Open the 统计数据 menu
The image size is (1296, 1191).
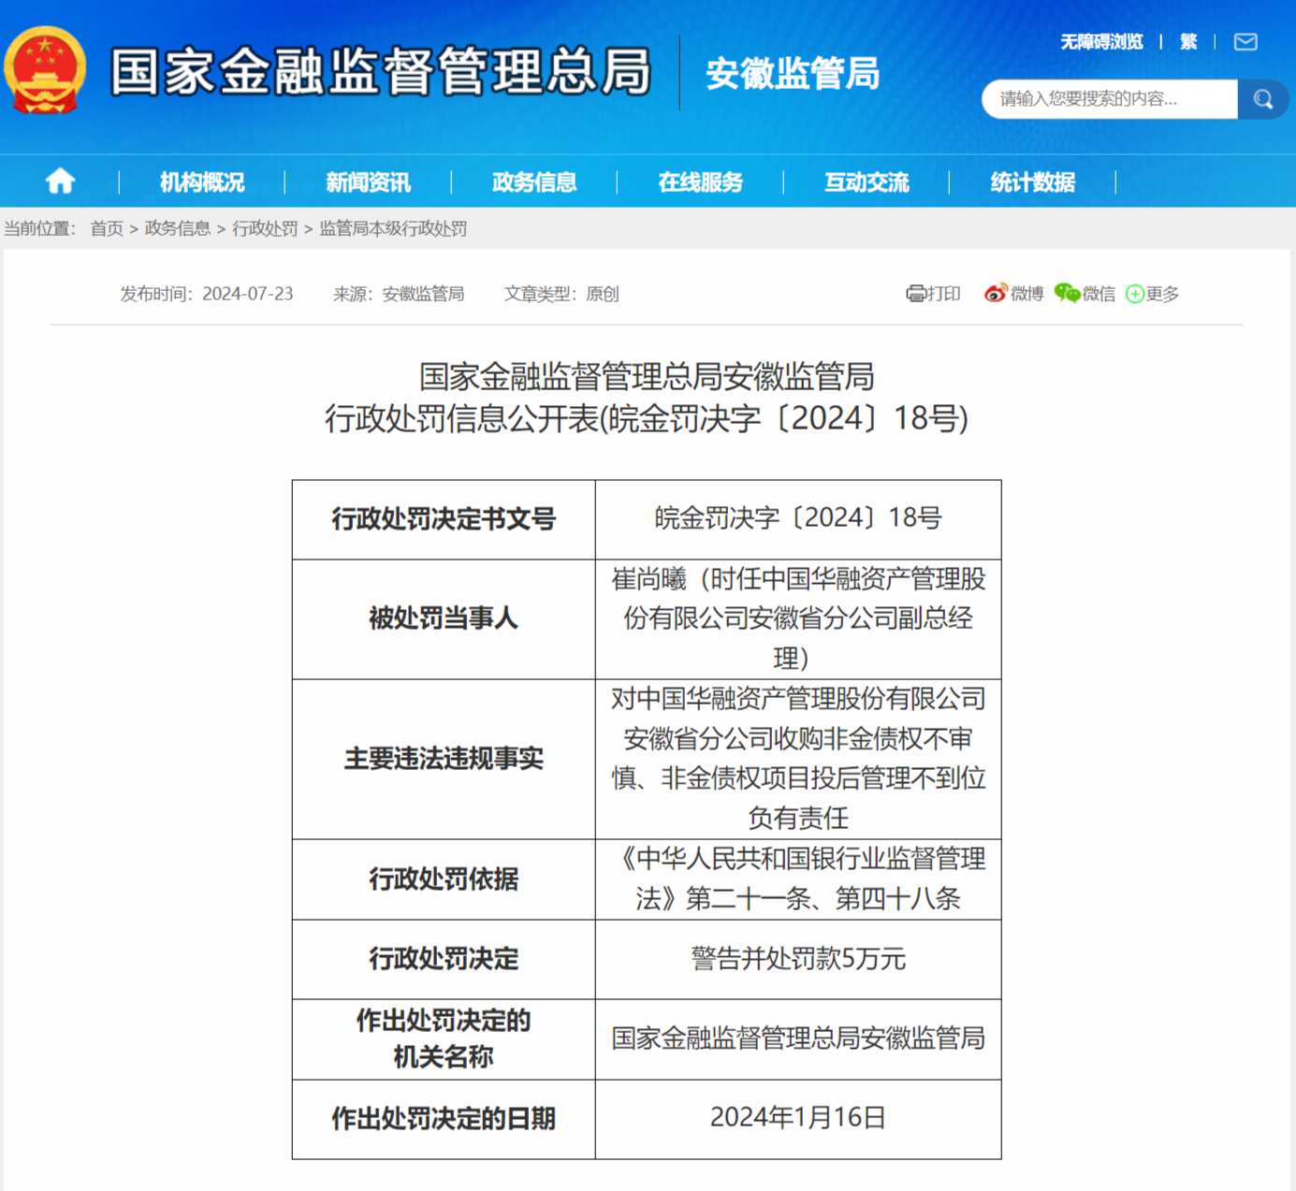tap(1033, 182)
